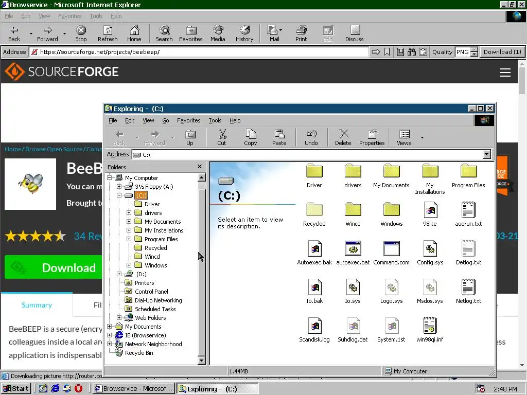The width and height of the screenshot is (527, 395).
Task: Click Back in Internet Explorer toolbar
Action: (14, 33)
